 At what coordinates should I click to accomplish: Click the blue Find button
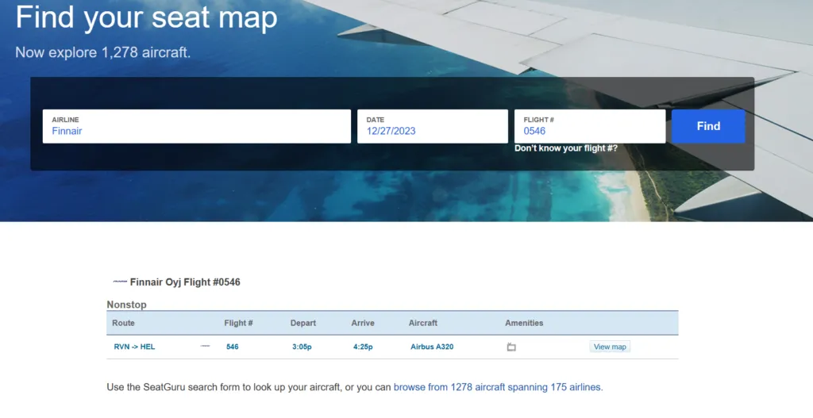[x=708, y=126]
